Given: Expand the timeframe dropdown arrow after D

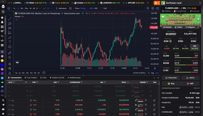Looking at the screenshot, I should click(40, 8).
